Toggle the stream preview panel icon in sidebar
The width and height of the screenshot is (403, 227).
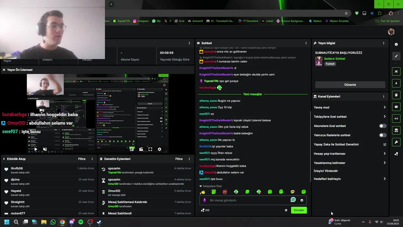396,72
